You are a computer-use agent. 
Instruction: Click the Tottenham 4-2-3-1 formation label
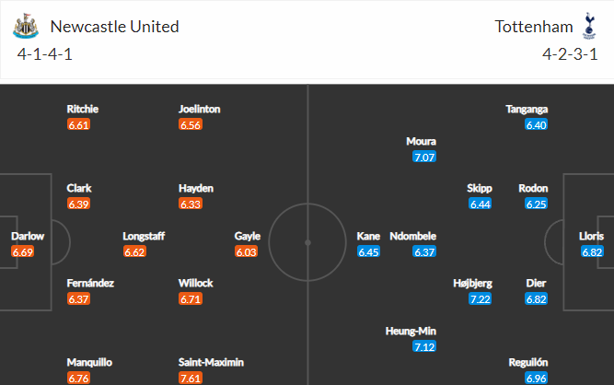[x=570, y=54]
